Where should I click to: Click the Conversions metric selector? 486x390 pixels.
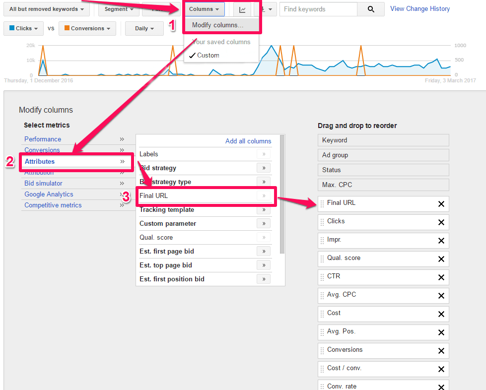87,28
